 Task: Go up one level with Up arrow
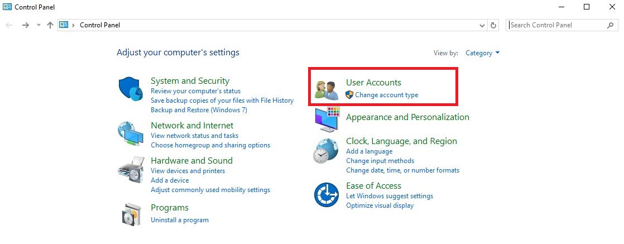(50, 25)
